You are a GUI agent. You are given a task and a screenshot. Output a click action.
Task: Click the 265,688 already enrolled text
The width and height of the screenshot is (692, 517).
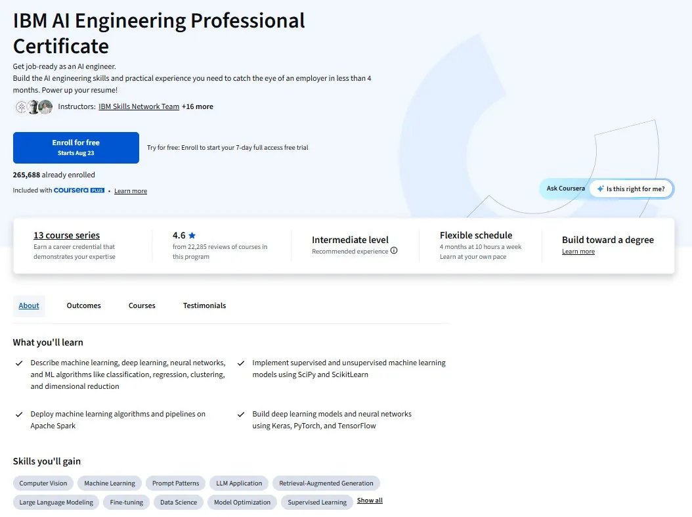coord(54,175)
